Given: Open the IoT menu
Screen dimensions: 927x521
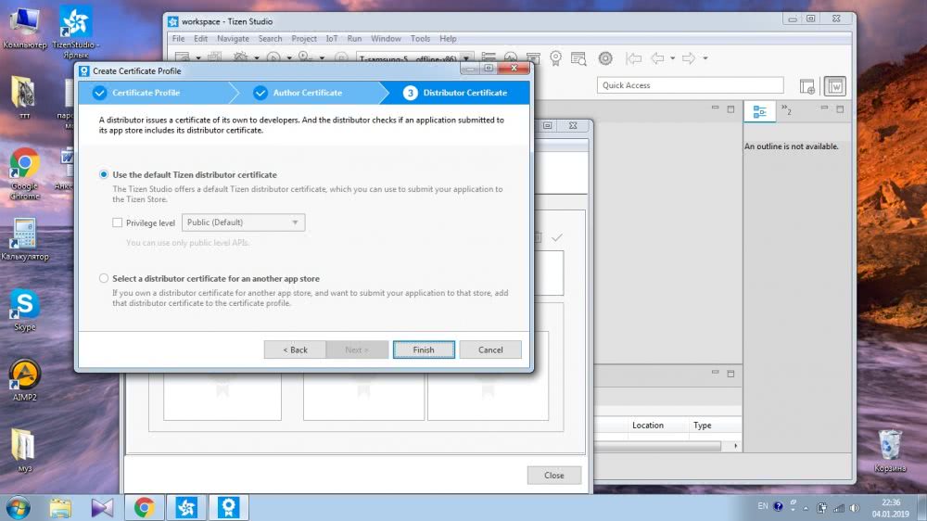Looking at the screenshot, I should click(333, 39).
